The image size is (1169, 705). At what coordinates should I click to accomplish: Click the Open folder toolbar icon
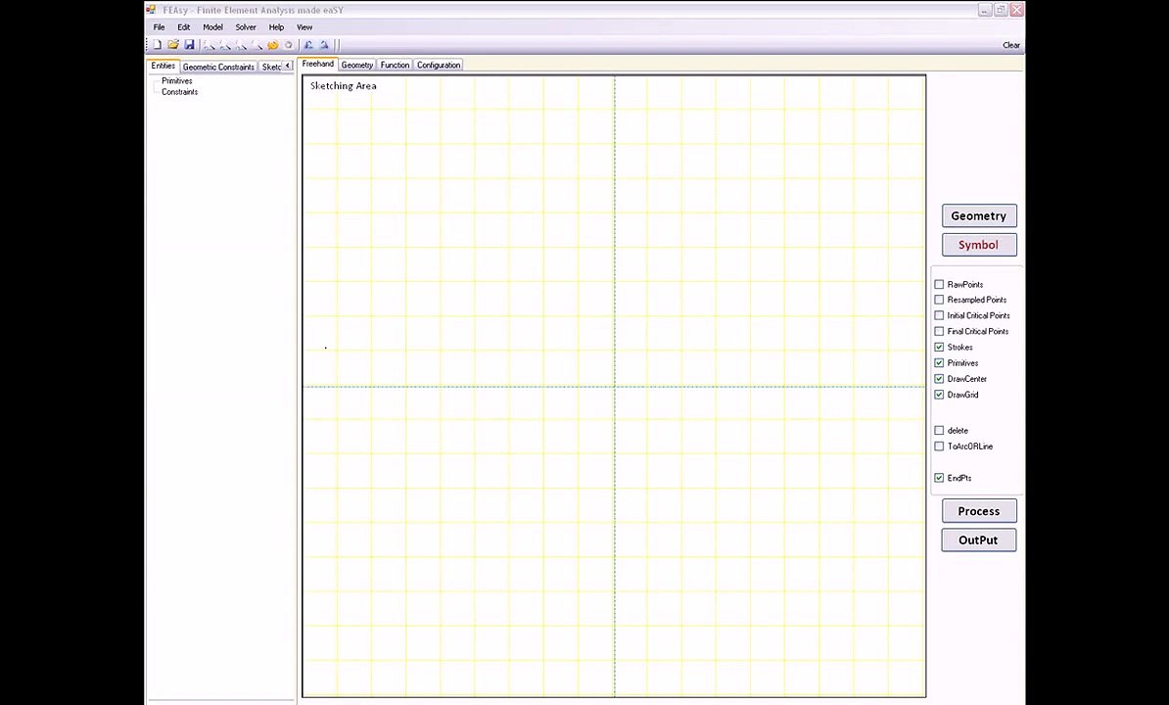(x=173, y=45)
